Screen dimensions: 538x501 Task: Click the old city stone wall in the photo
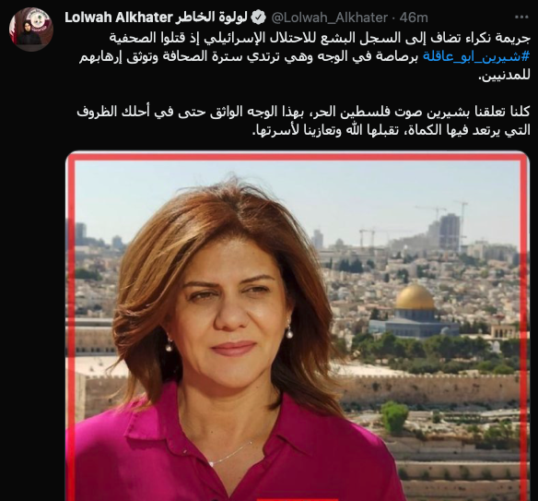click(429, 388)
